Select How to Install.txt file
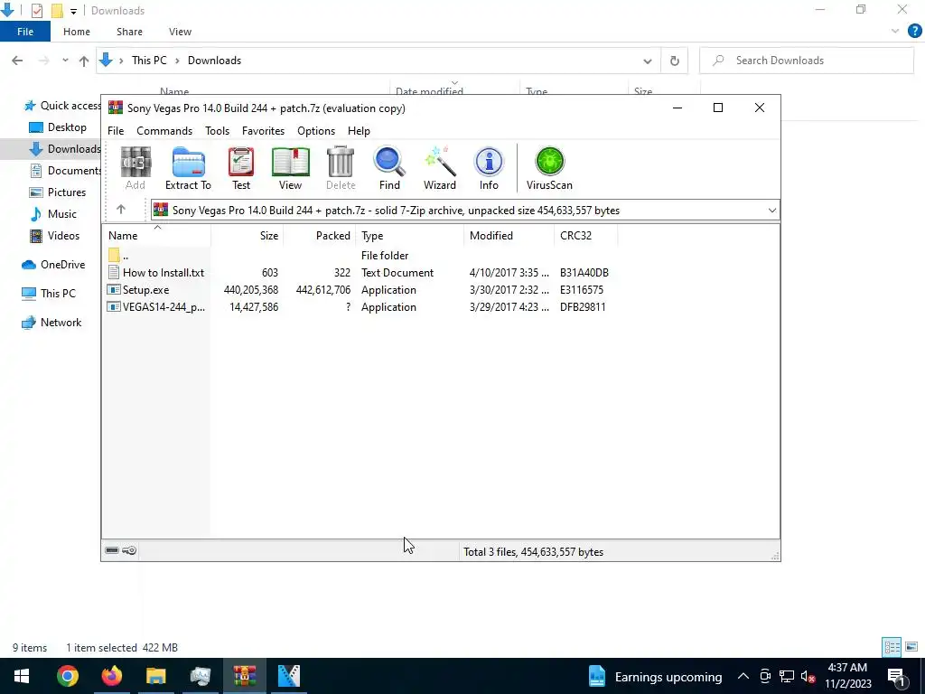Viewport: 925px width, 694px height. click(x=156, y=273)
